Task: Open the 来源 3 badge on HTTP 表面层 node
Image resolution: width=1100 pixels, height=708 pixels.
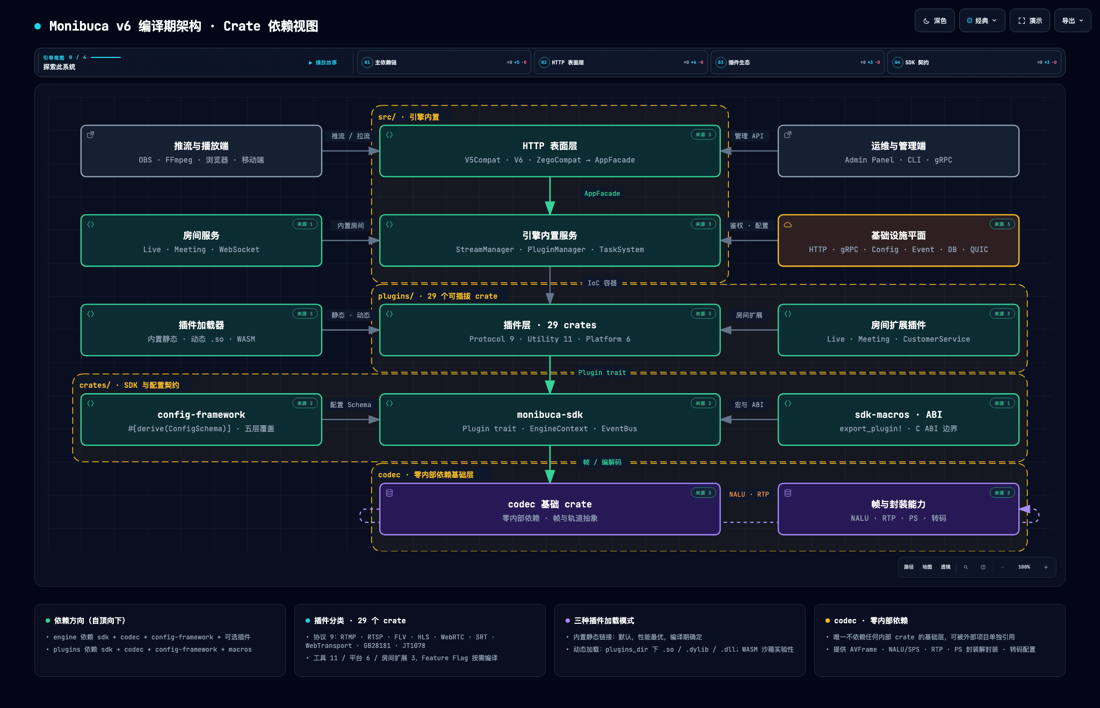Action: [x=703, y=135]
